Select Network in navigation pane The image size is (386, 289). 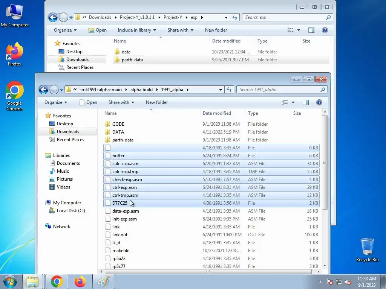58,226
